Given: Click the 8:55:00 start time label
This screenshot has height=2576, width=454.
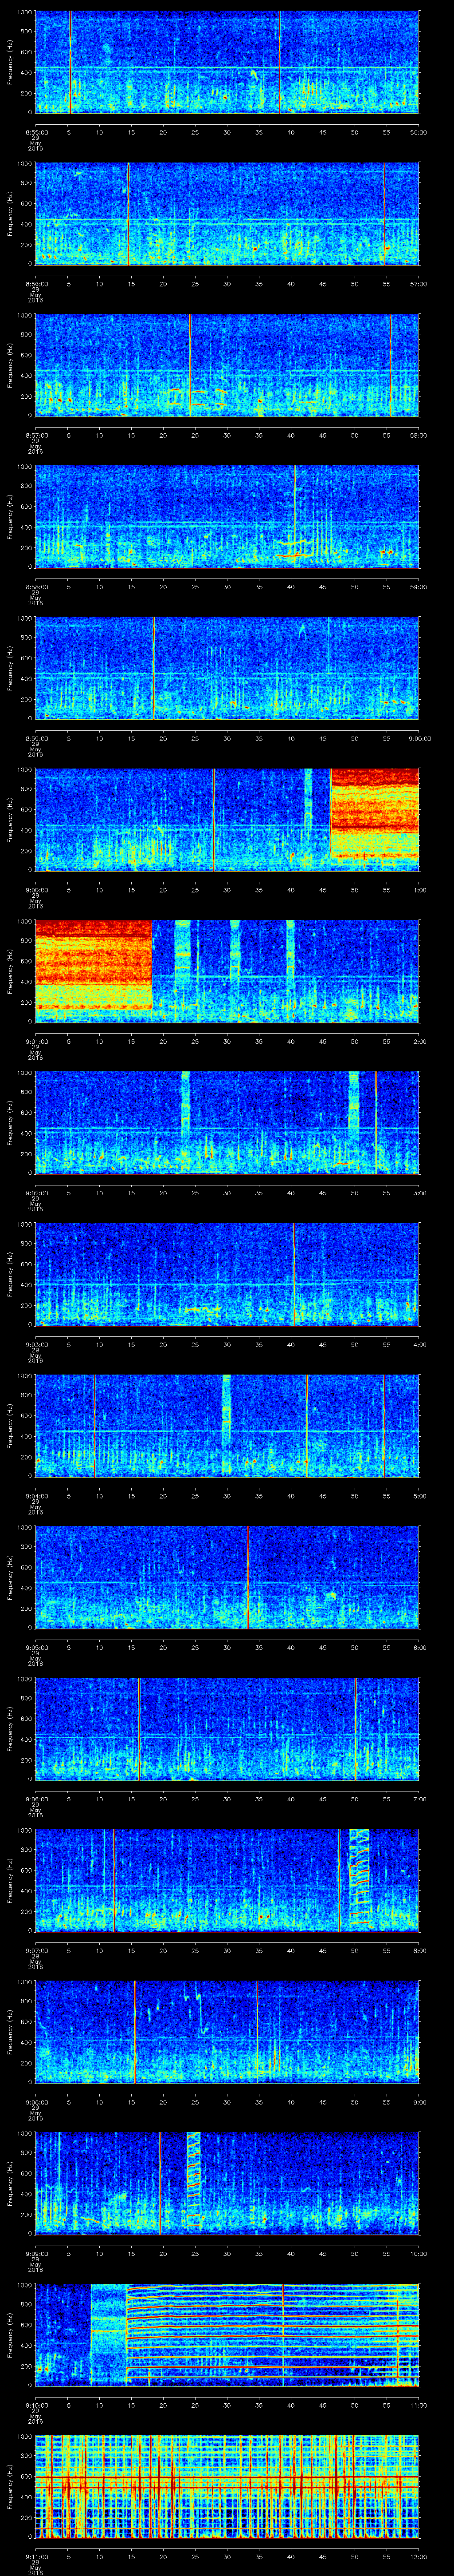Looking at the screenshot, I should click(36, 132).
